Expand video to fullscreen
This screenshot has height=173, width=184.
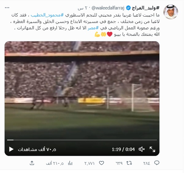152,149
